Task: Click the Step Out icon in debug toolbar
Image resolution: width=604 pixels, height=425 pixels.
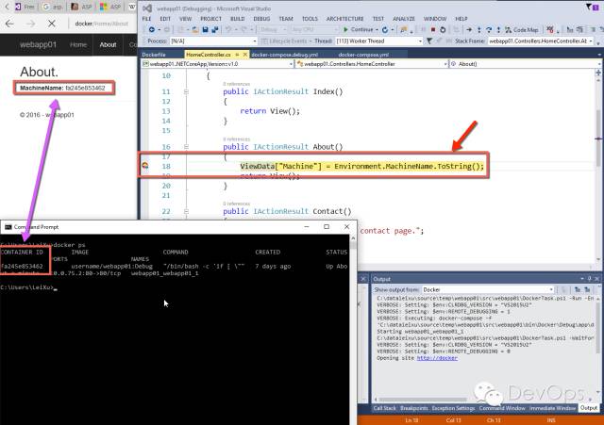Action: tap(498, 29)
